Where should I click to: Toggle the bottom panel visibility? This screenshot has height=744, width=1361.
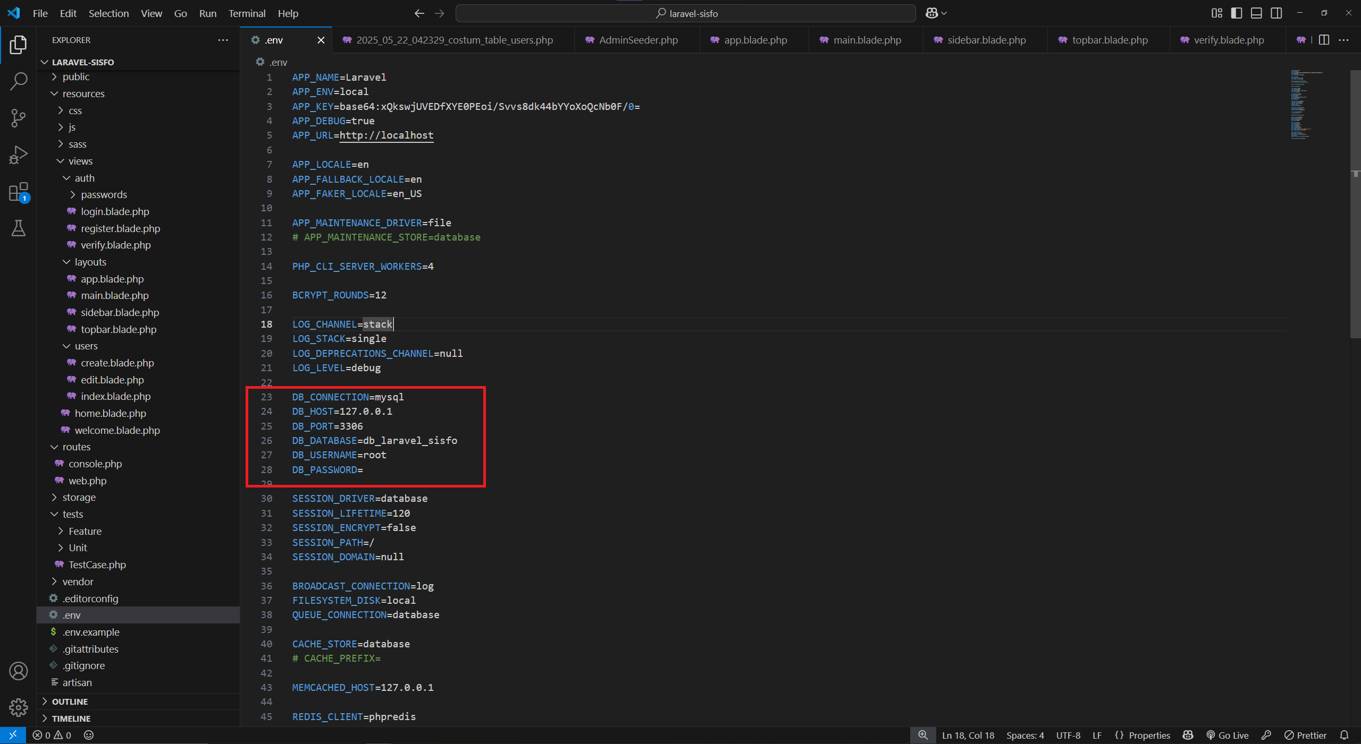pyautogui.click(x=1256, y=13)
